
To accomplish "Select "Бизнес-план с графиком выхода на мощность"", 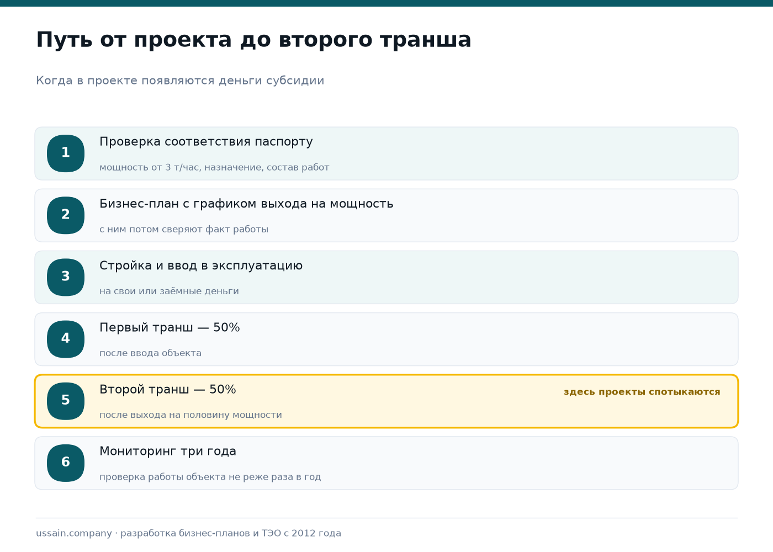I will pyautogui.click(x=246, y=204).
